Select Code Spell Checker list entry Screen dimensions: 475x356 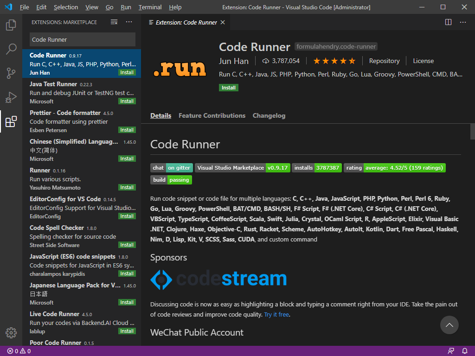82,236
